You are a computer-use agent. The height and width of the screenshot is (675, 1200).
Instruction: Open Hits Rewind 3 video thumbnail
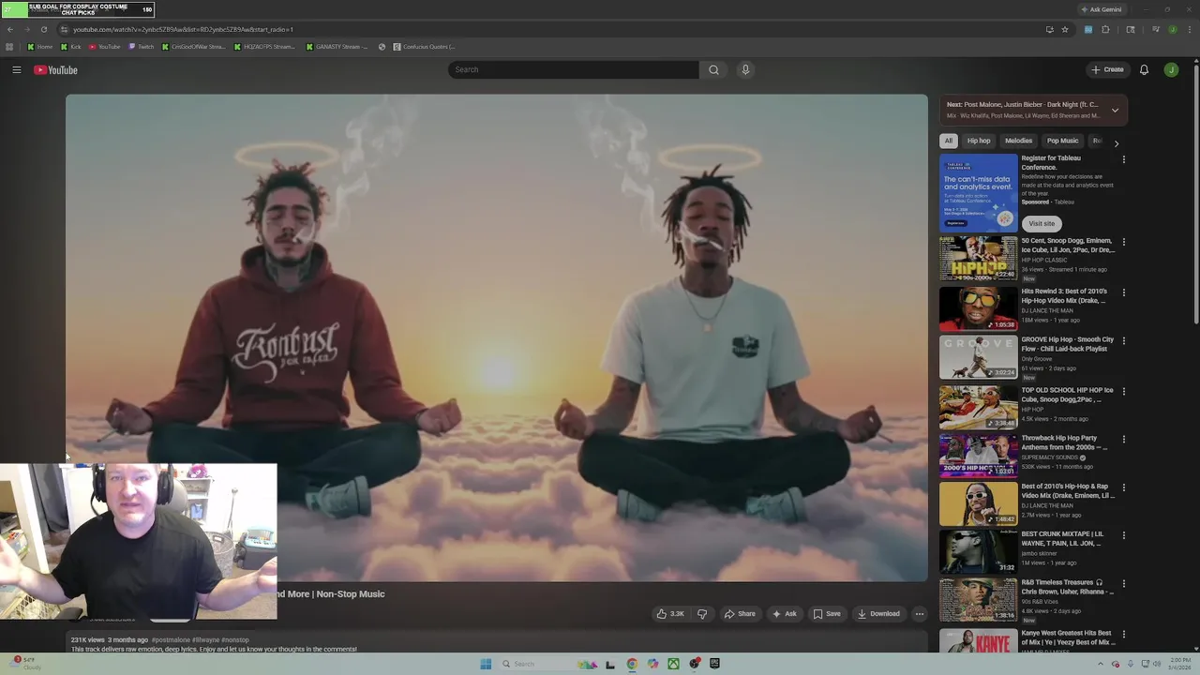[978, 309]
